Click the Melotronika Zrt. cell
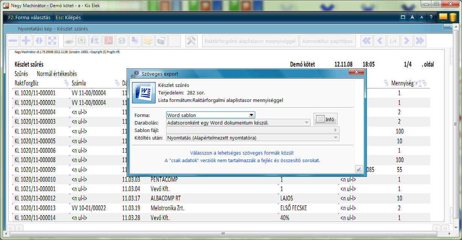The image size is (462, 240). coord(167,208)
